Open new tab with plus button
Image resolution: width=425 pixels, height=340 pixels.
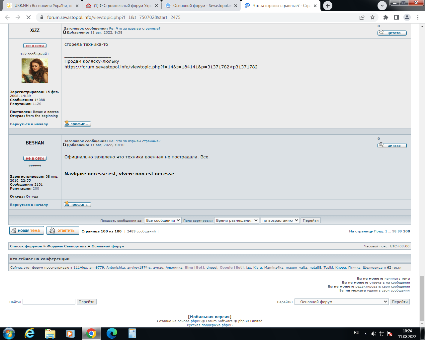click(328, 6)
